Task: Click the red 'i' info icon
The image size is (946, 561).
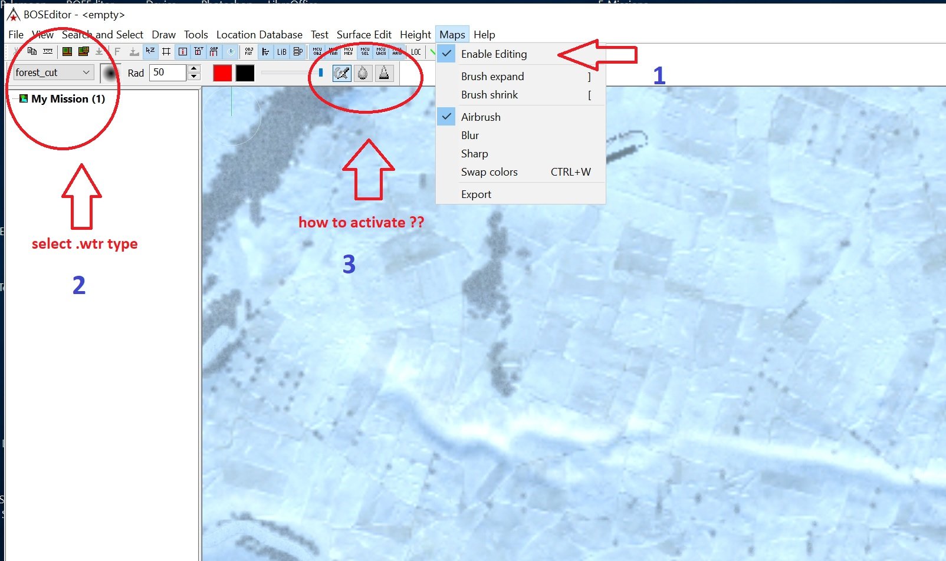Action: [x=183, y=52]
